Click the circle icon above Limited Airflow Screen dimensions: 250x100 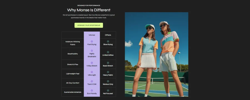tap(108, 52)
